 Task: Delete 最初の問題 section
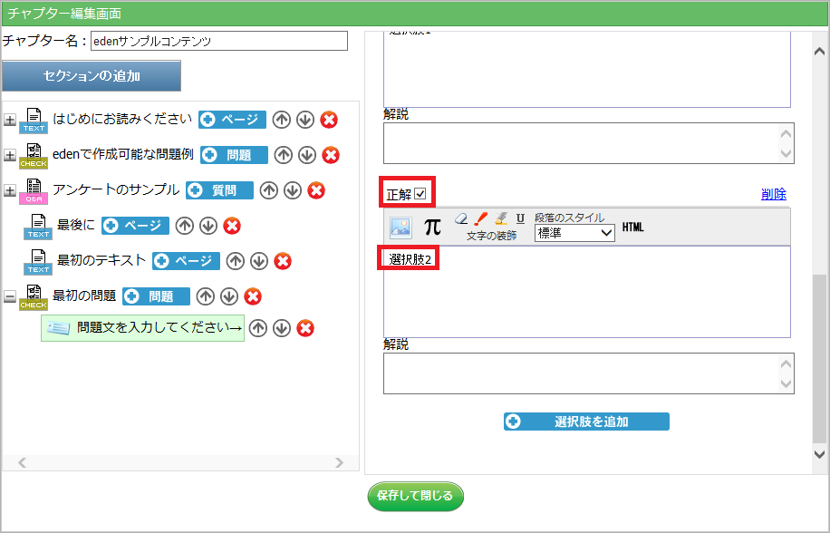pyautogui.click(x=253, y=296)
